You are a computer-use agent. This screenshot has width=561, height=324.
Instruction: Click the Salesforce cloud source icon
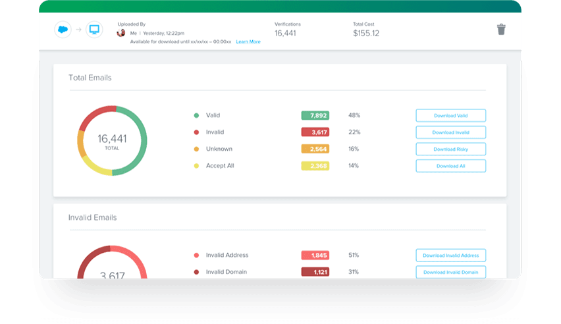[x=63, y=30]
